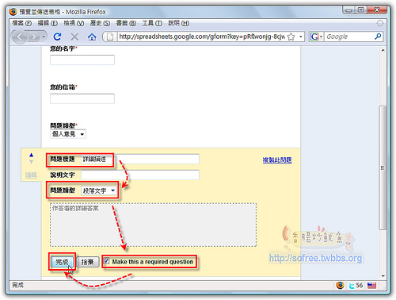Click the Reload page icon
The image size is (396, 300).
(x=57, y=37)
